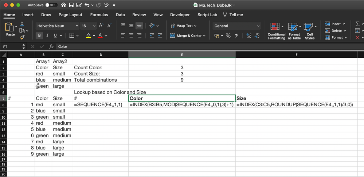Screen dimensions: 364x177
Task: Click the Undo arrow
Action: tap(87, 5)
